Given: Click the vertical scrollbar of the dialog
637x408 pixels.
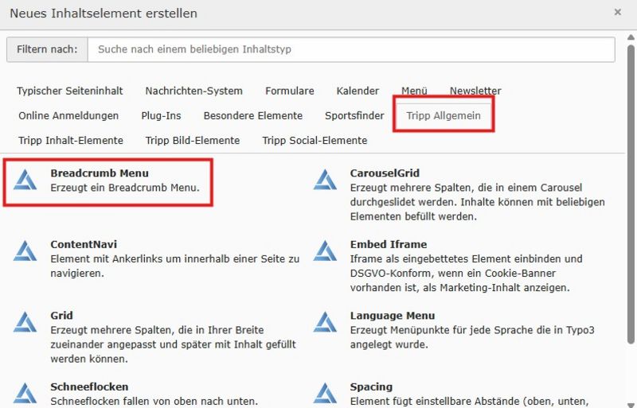Looking at the screenshot, I should pos(631,199).
